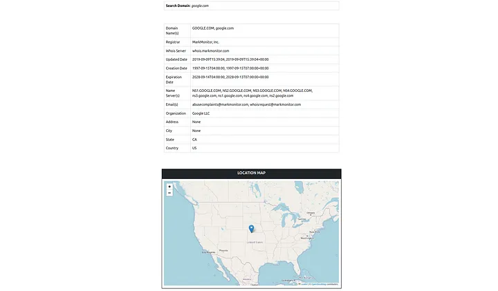Click the United States label on map

[x=255, y=242]
